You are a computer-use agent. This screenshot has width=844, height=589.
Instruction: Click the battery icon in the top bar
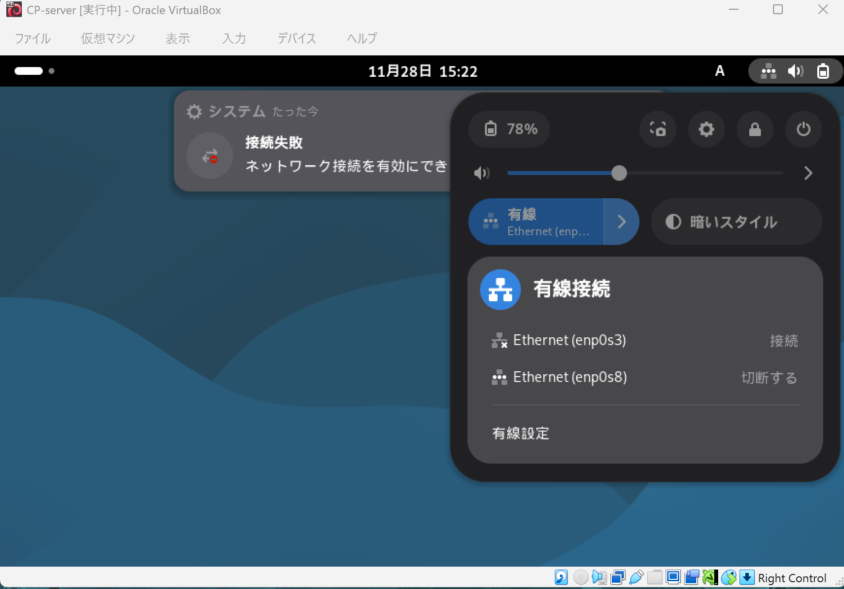pos(823,71)
